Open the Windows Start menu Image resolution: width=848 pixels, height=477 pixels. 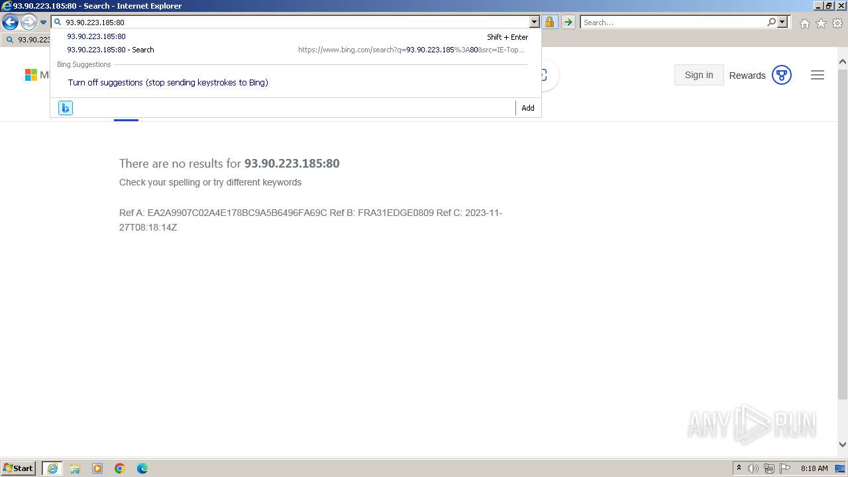(18, 468)
